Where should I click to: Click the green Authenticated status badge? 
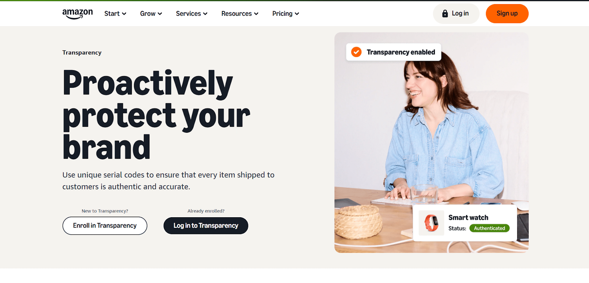pyautogui.click(x=489, y=228)
